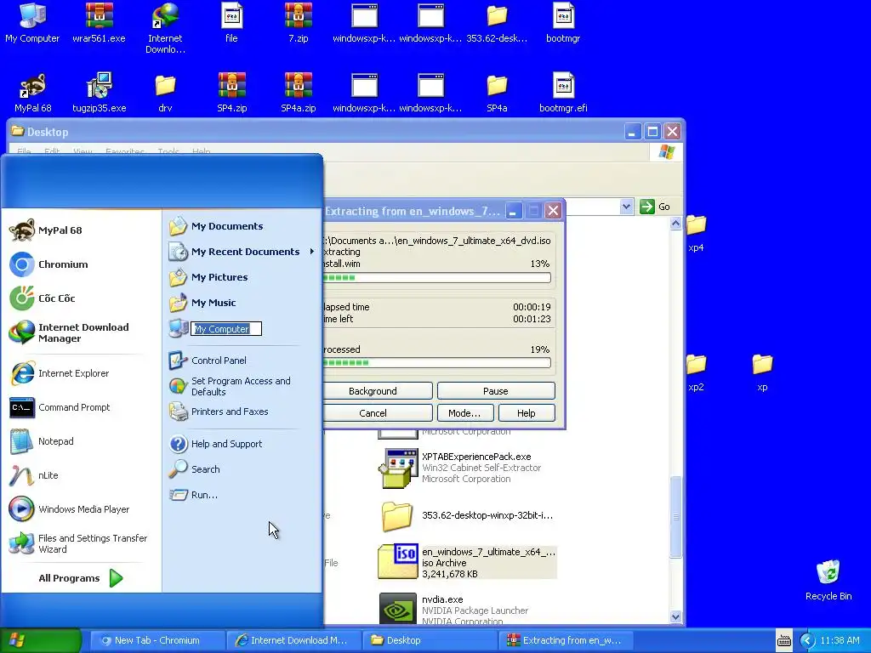Click the vertical scrollbar in Desktop window
The width and height of the screenshot is (871, 653).
tap(675, 517)
